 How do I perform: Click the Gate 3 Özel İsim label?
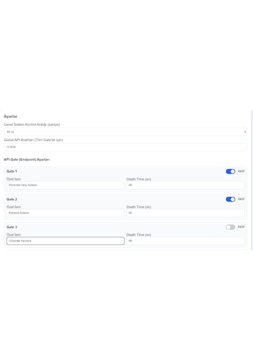pos(13,235)
